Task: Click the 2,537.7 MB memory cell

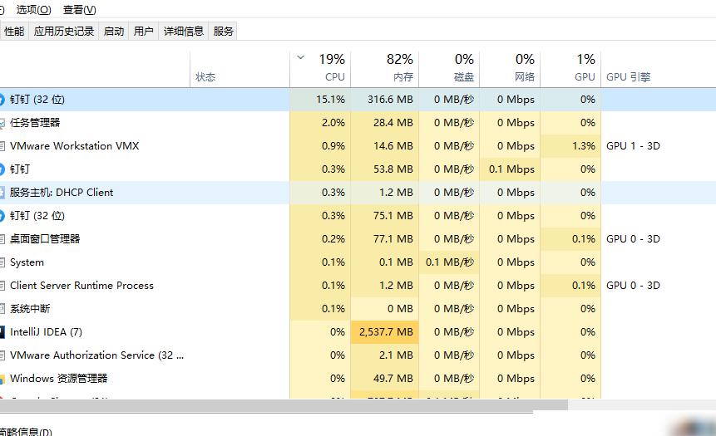Action: click(x=384, y=332)
